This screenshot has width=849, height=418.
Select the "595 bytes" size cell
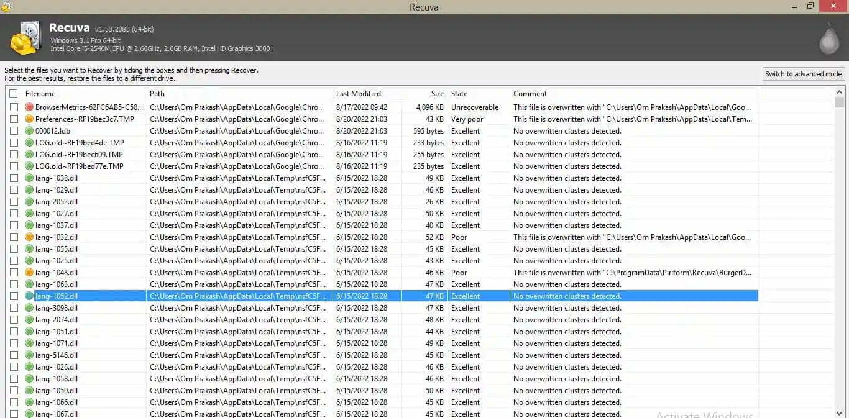(x=429, y=131)
